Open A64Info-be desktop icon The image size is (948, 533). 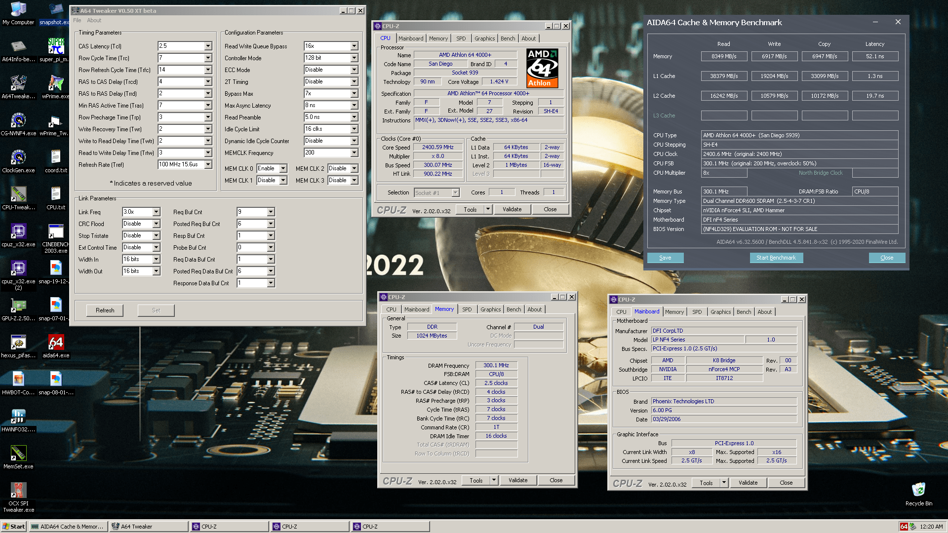pos(18,50)
